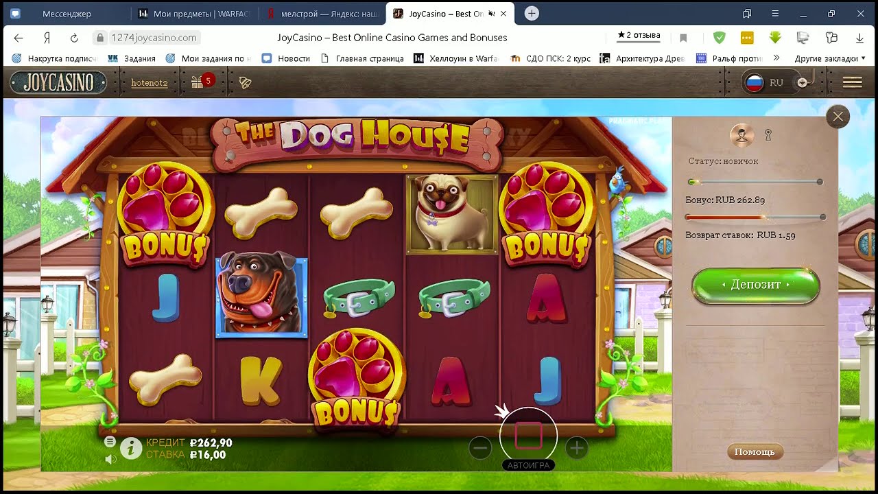Open the Архитектура Древ bookmark

[642, 58]
